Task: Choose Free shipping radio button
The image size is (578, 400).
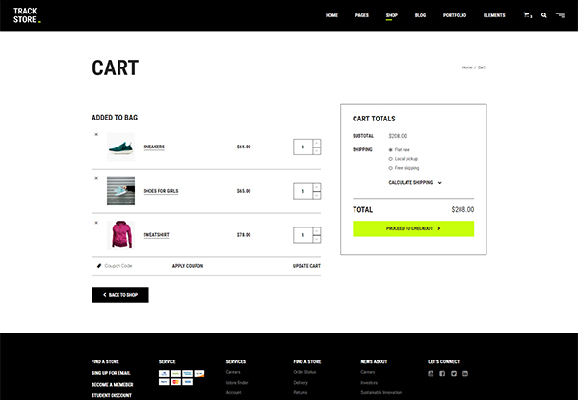Action: coord(390,168)
